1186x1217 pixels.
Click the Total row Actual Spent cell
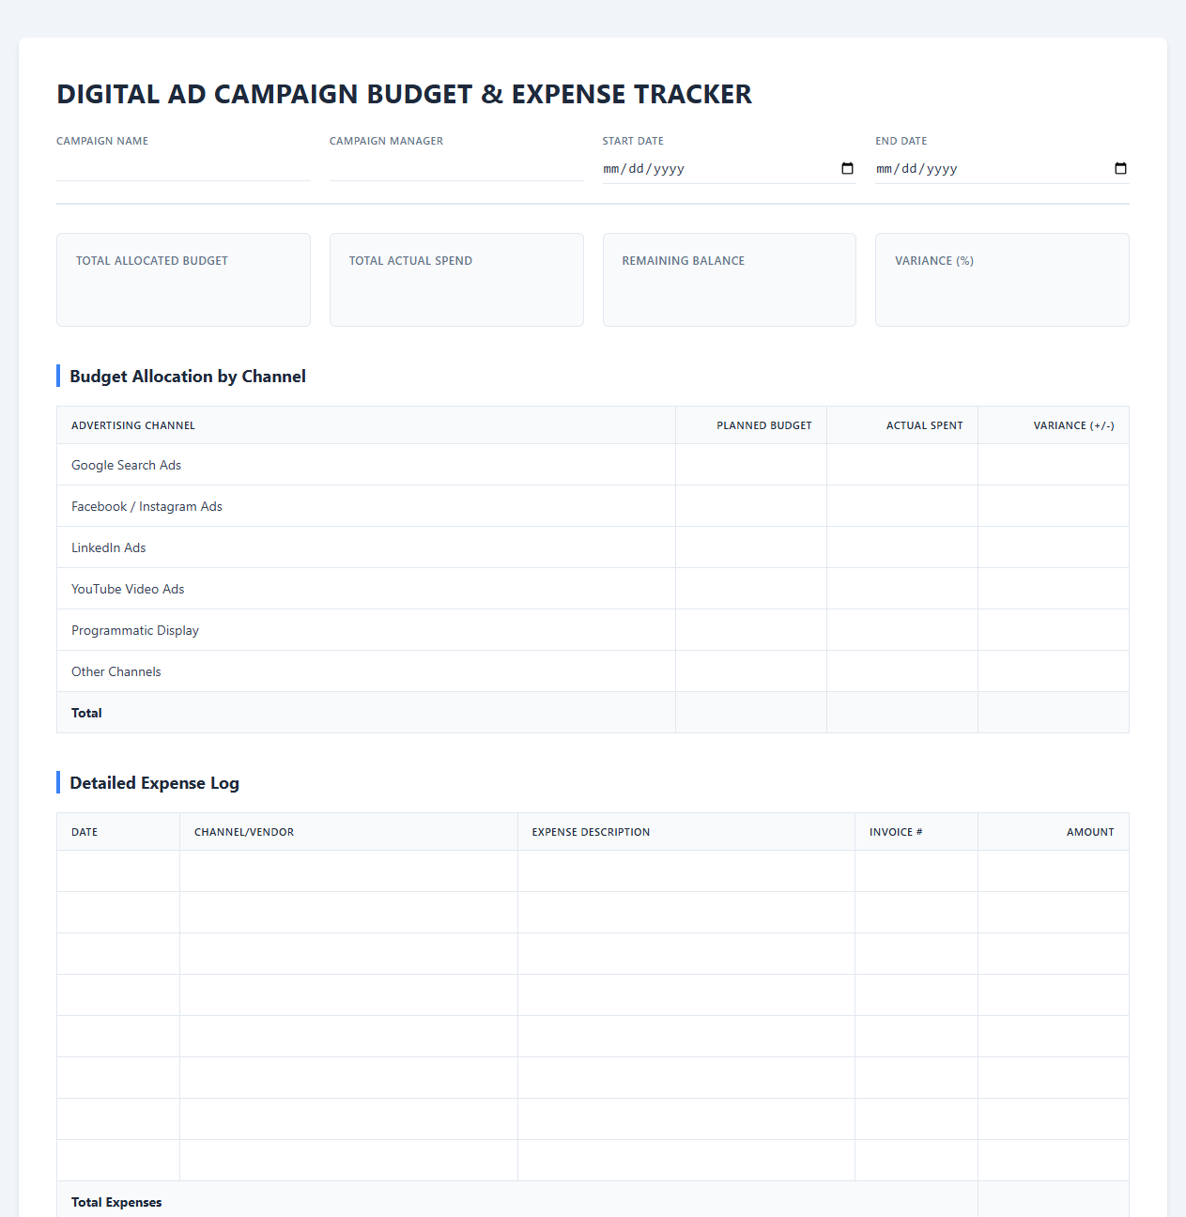(x=902, y=713)
